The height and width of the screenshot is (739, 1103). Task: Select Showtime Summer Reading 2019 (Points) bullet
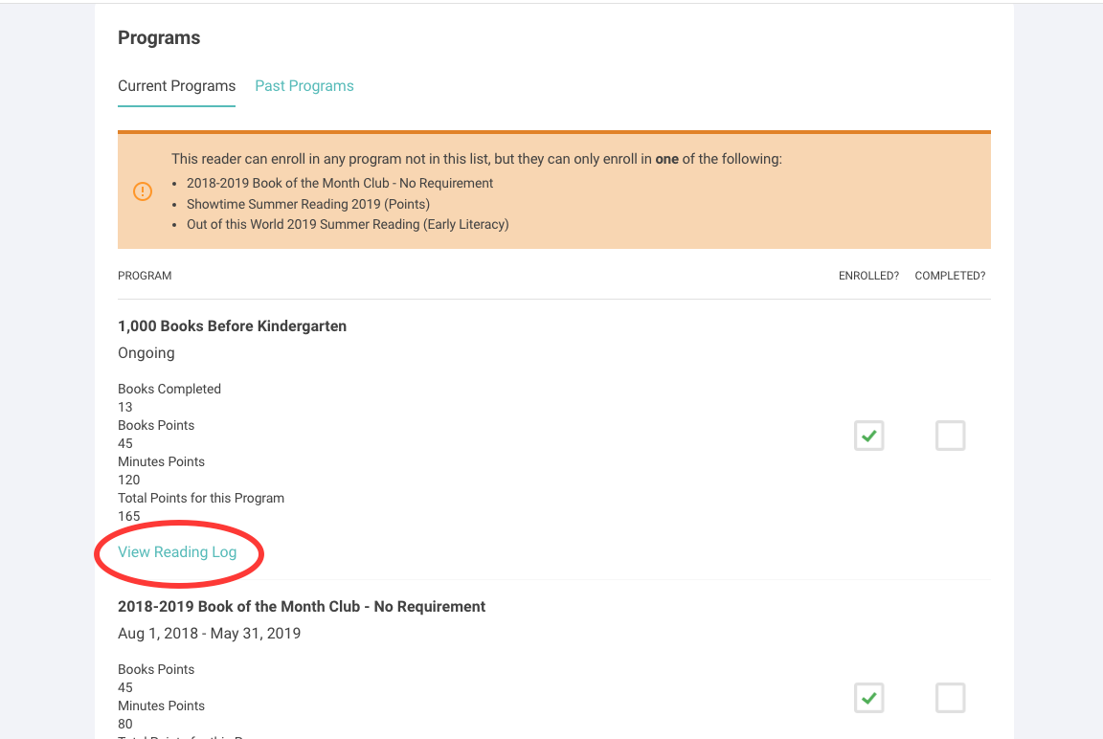tap(308, 204)
